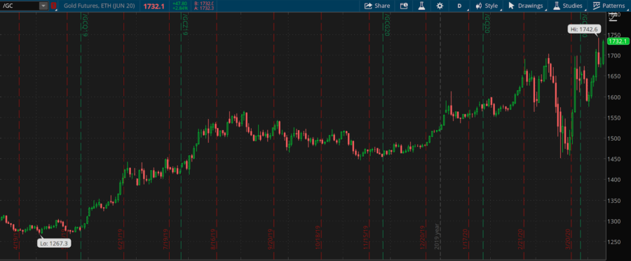Open the D timeframe aggregation dropdown
This screenshot has height=261, width=631.
459,6
